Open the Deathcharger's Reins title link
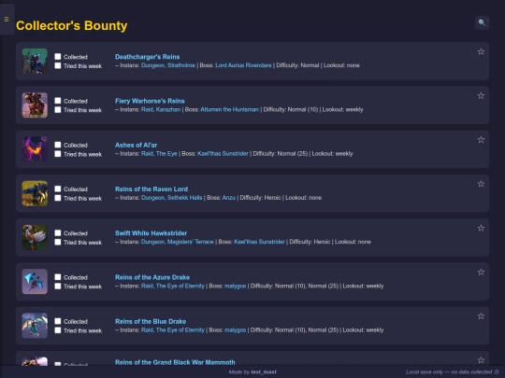505x378 pixels. click(x=147, y=57)
